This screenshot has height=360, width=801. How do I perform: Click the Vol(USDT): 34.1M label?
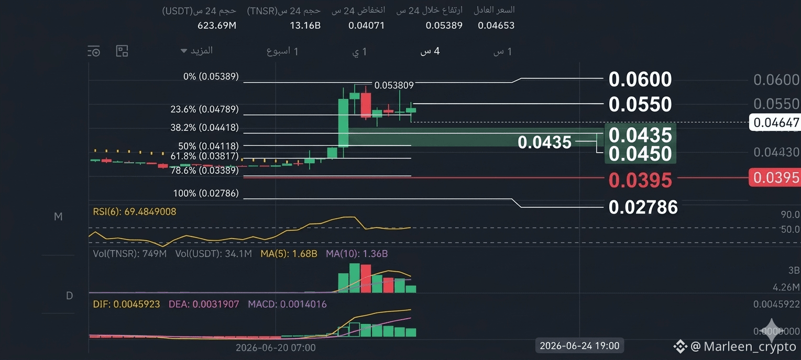pyautogui.click(x=214, y=254)
